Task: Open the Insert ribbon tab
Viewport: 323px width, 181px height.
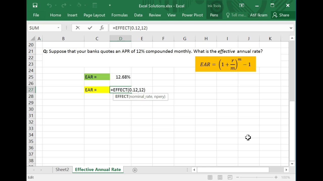Action: tap(72, 15)
